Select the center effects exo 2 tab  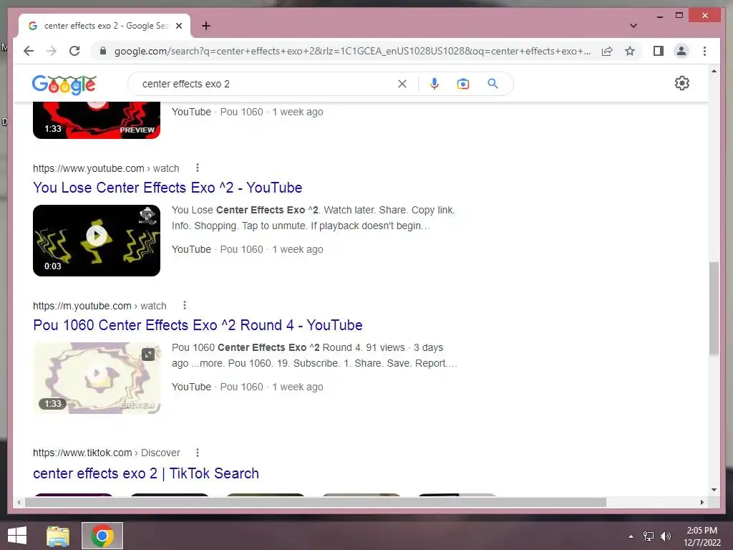105,26
